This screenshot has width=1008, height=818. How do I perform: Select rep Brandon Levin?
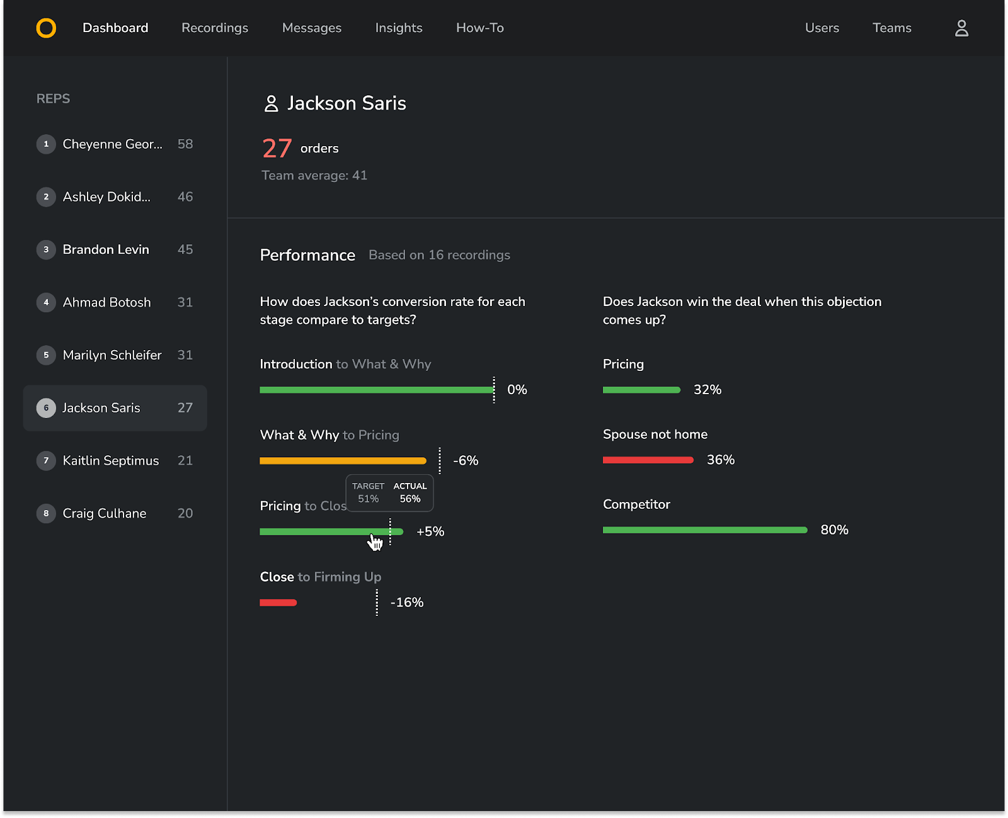115,250
